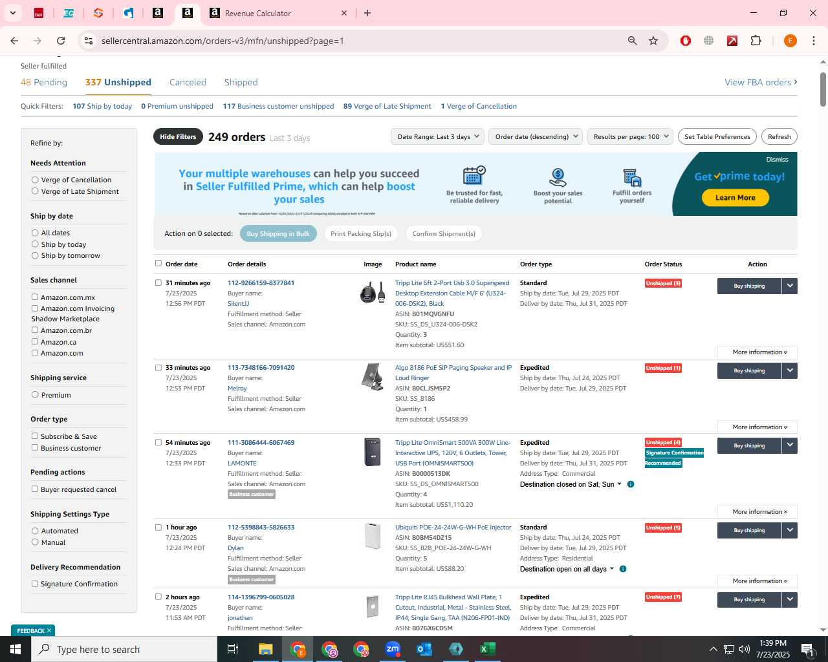This screenshot has width=828, height=662.
Task: Select 337 Unshipped tab
Action: tap(118, 82)
